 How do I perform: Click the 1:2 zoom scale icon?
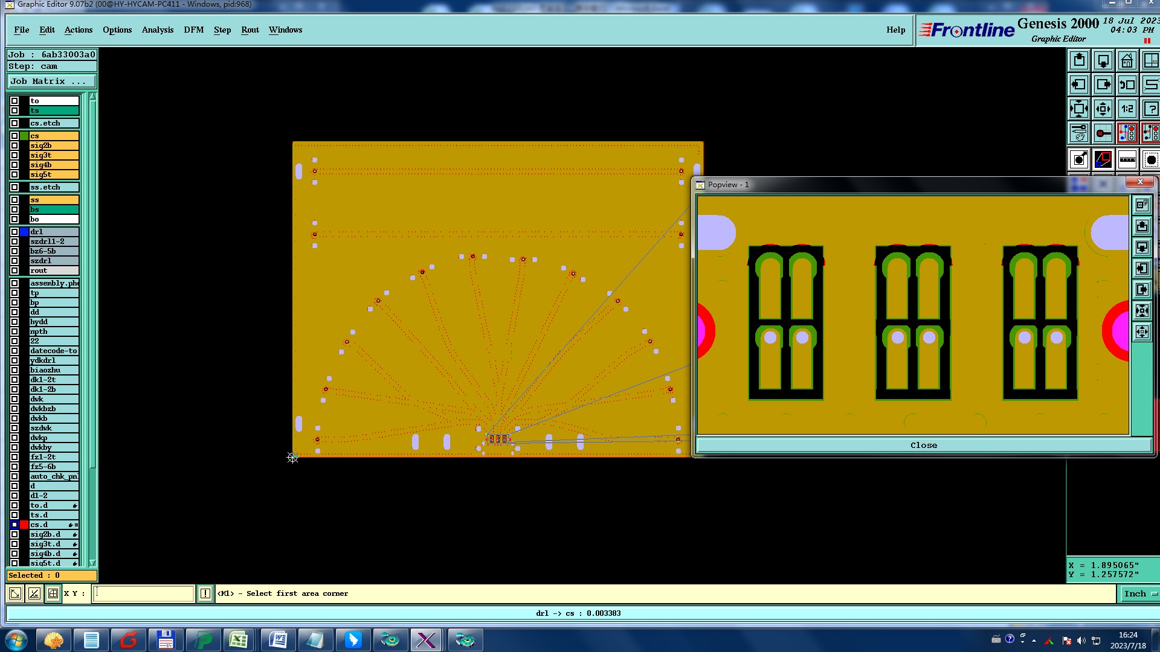pyautogui.click(x=1127, y=109)
